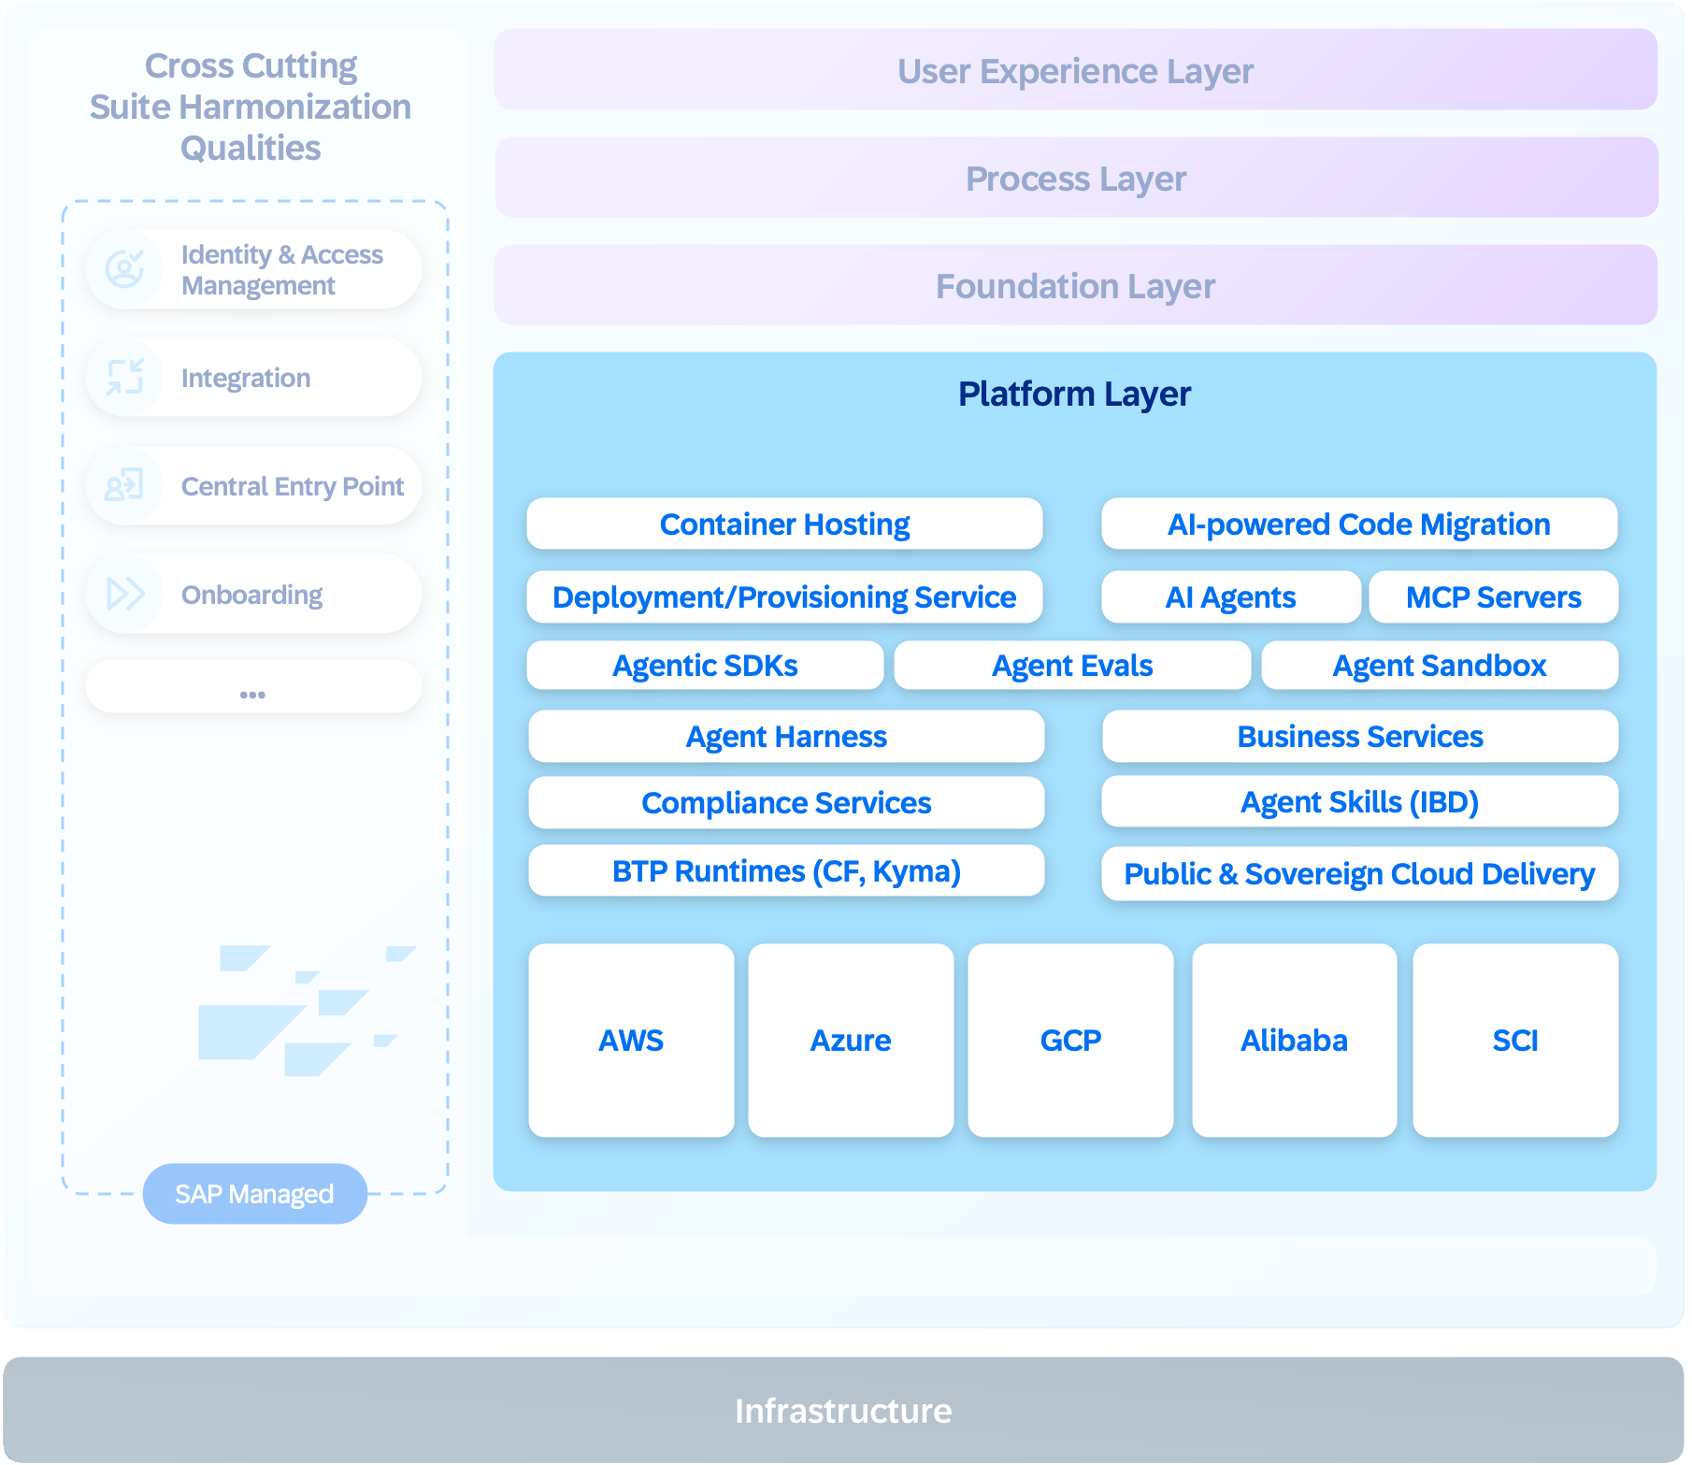
Task: Select Public & Sovereign Cloud Delivery box
Action: tap(1360, 873)
